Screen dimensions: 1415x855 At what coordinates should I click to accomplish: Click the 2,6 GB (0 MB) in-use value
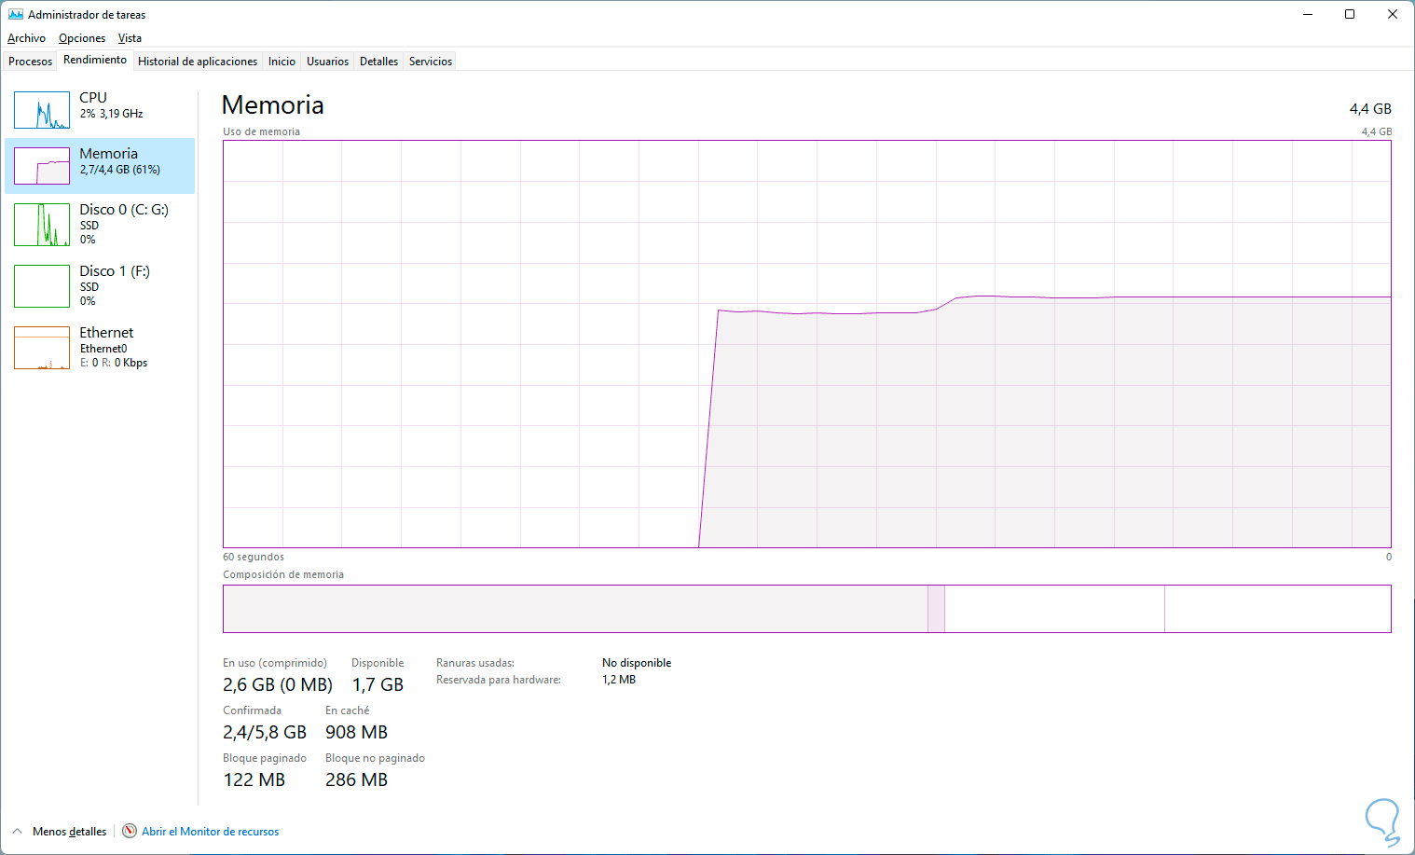[278, 685]
